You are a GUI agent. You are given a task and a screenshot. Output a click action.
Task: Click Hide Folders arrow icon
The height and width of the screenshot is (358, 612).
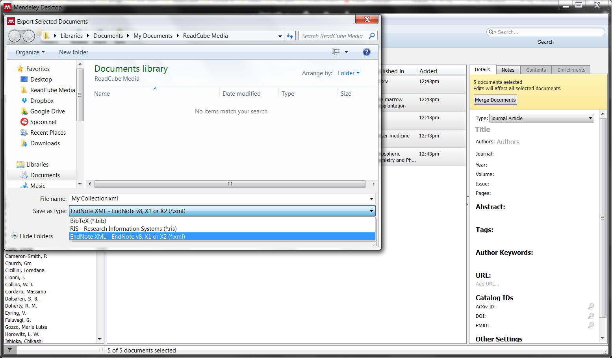coord(15,236)
